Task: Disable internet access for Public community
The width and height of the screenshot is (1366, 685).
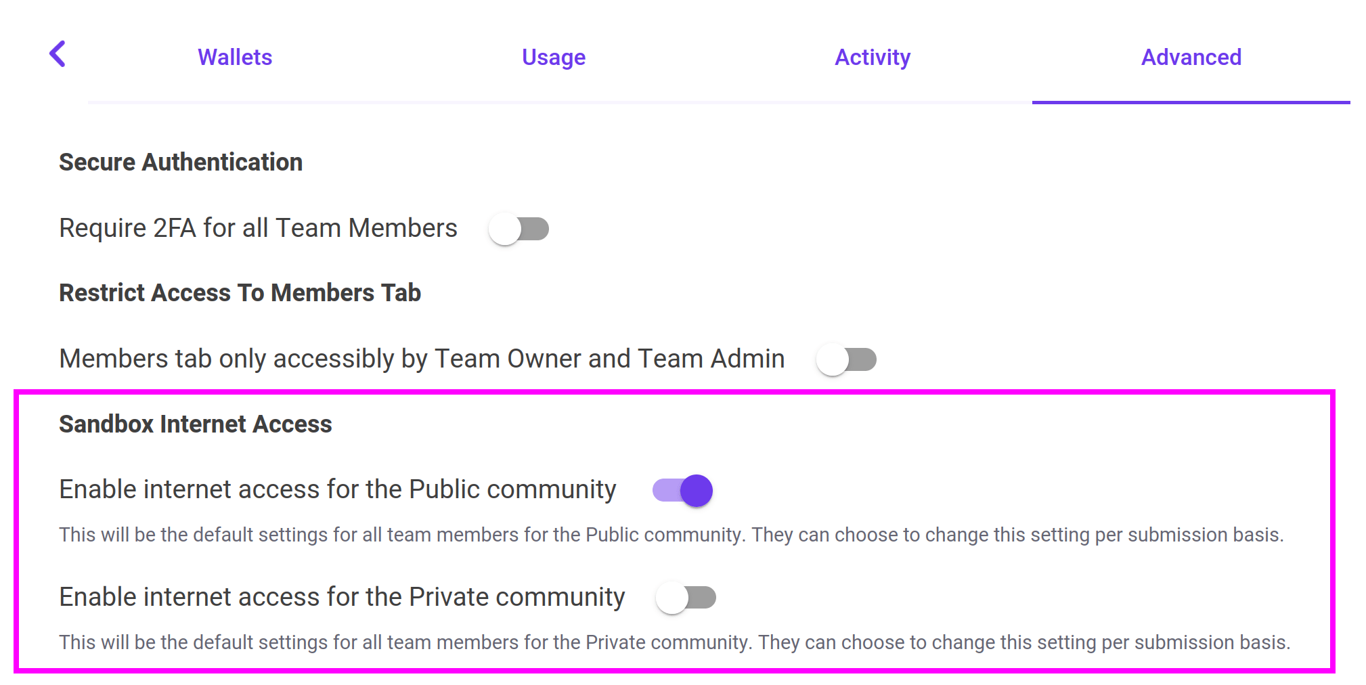Action: (x=682, y=491)
